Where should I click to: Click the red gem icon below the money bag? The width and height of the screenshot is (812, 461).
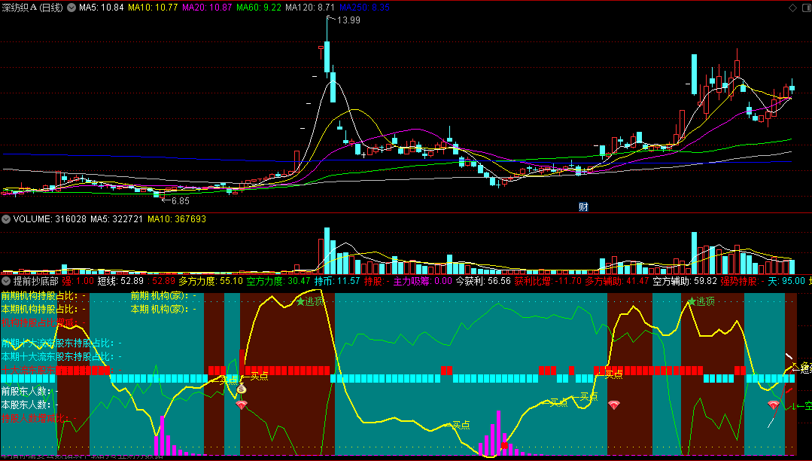242,405
